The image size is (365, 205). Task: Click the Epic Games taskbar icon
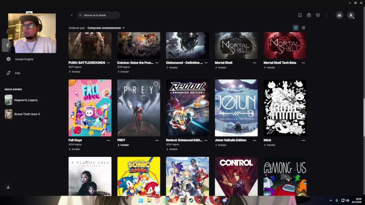182,201
